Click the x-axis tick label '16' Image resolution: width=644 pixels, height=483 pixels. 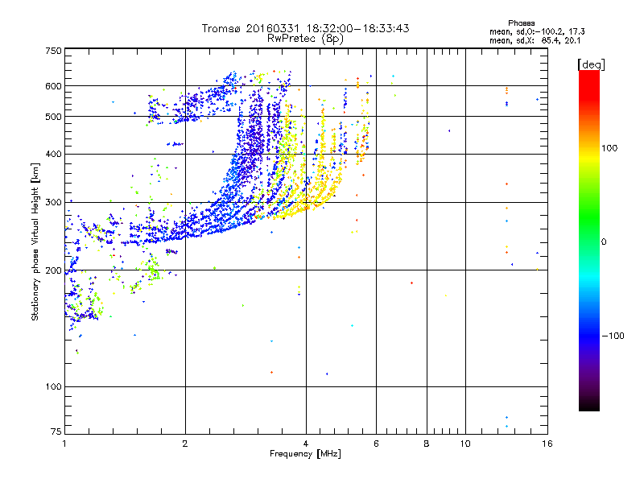547,444
